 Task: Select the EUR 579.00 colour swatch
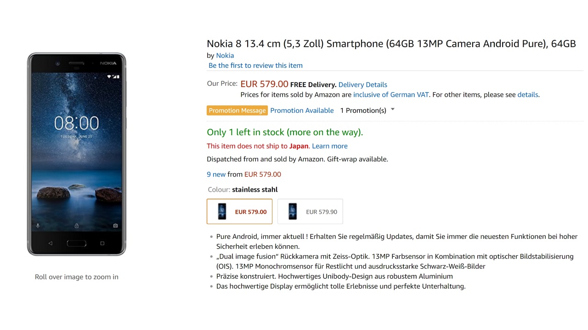[x=239, y=211]
